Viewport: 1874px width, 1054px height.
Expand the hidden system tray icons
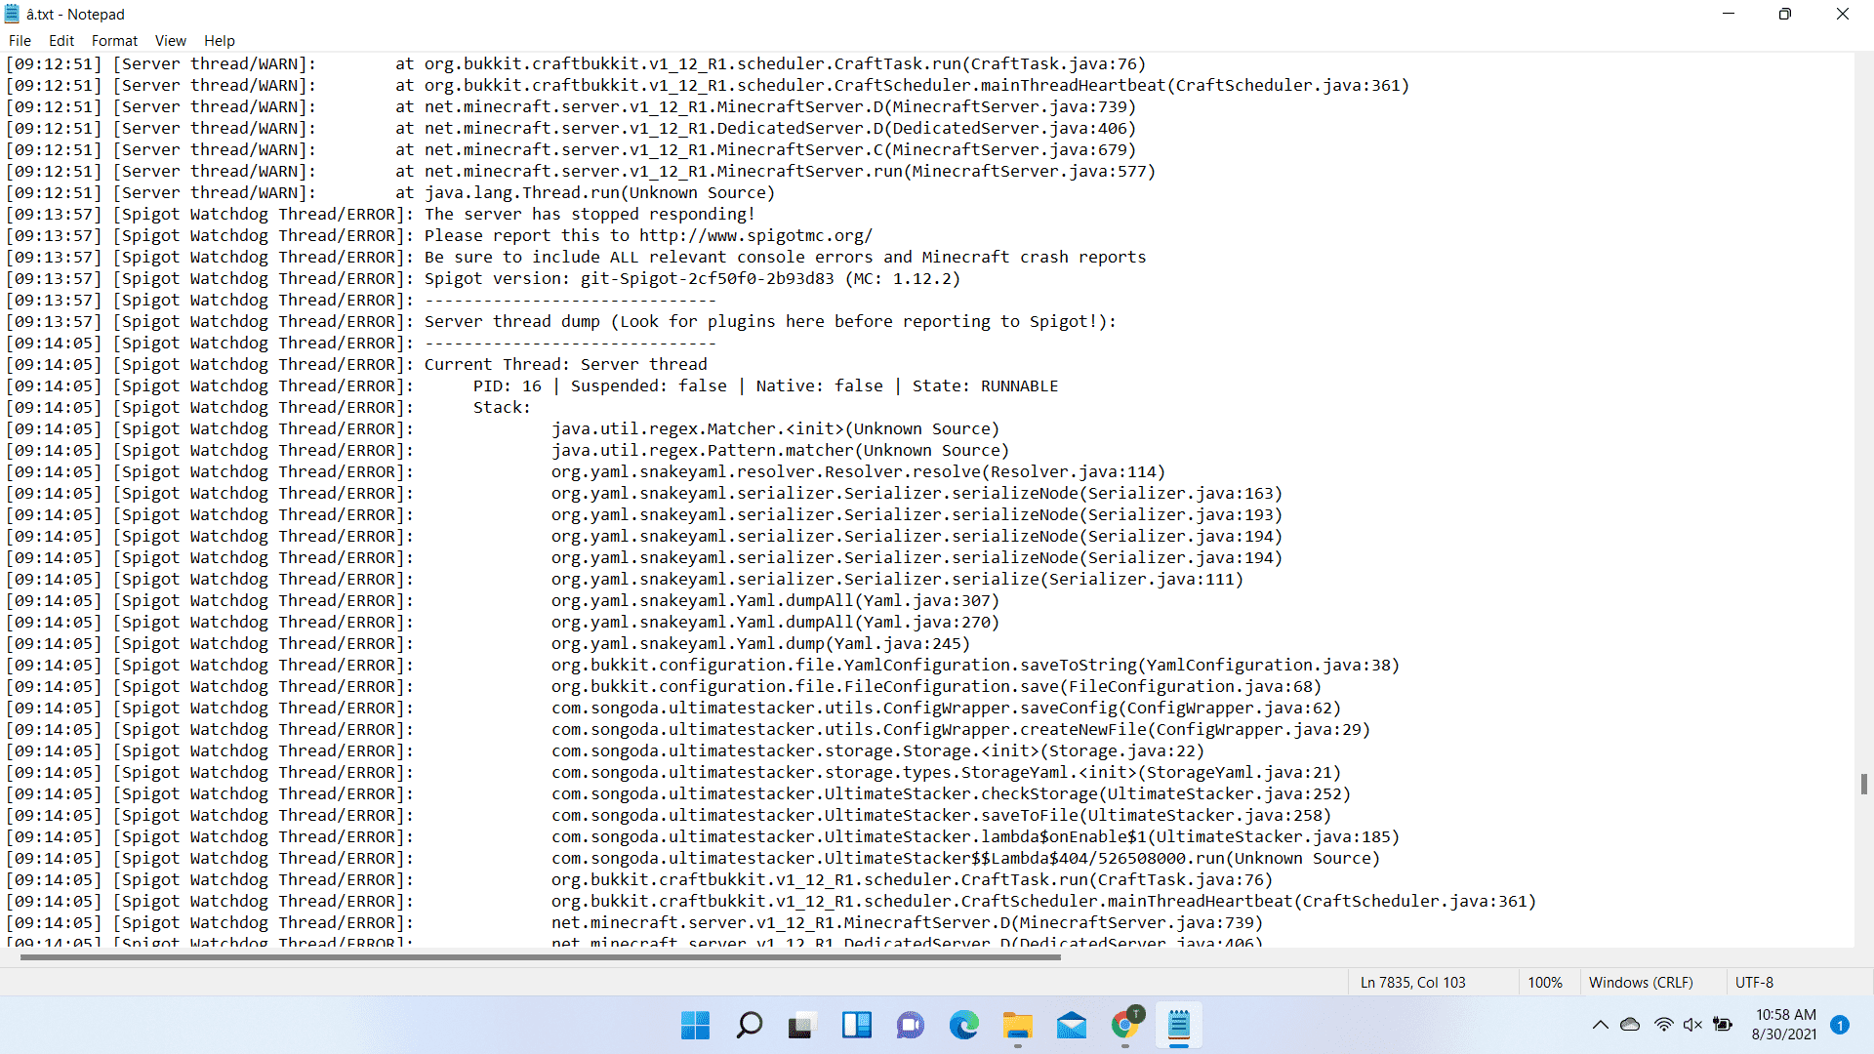pyautogui.click(x=1600, y=1025)
